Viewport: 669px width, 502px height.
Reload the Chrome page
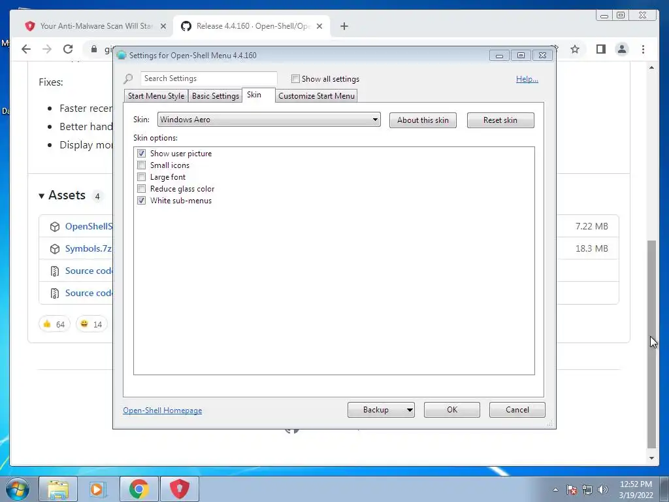[68, 49]
